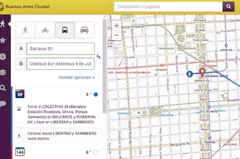Click the Saenz Peña station marker
240x159 pixels.
pyautogui.click(x=165, y=110)
